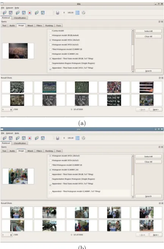Click third save disk icon in bottom window toolbar
Screen dimensions: 164x249
[43, 138]
